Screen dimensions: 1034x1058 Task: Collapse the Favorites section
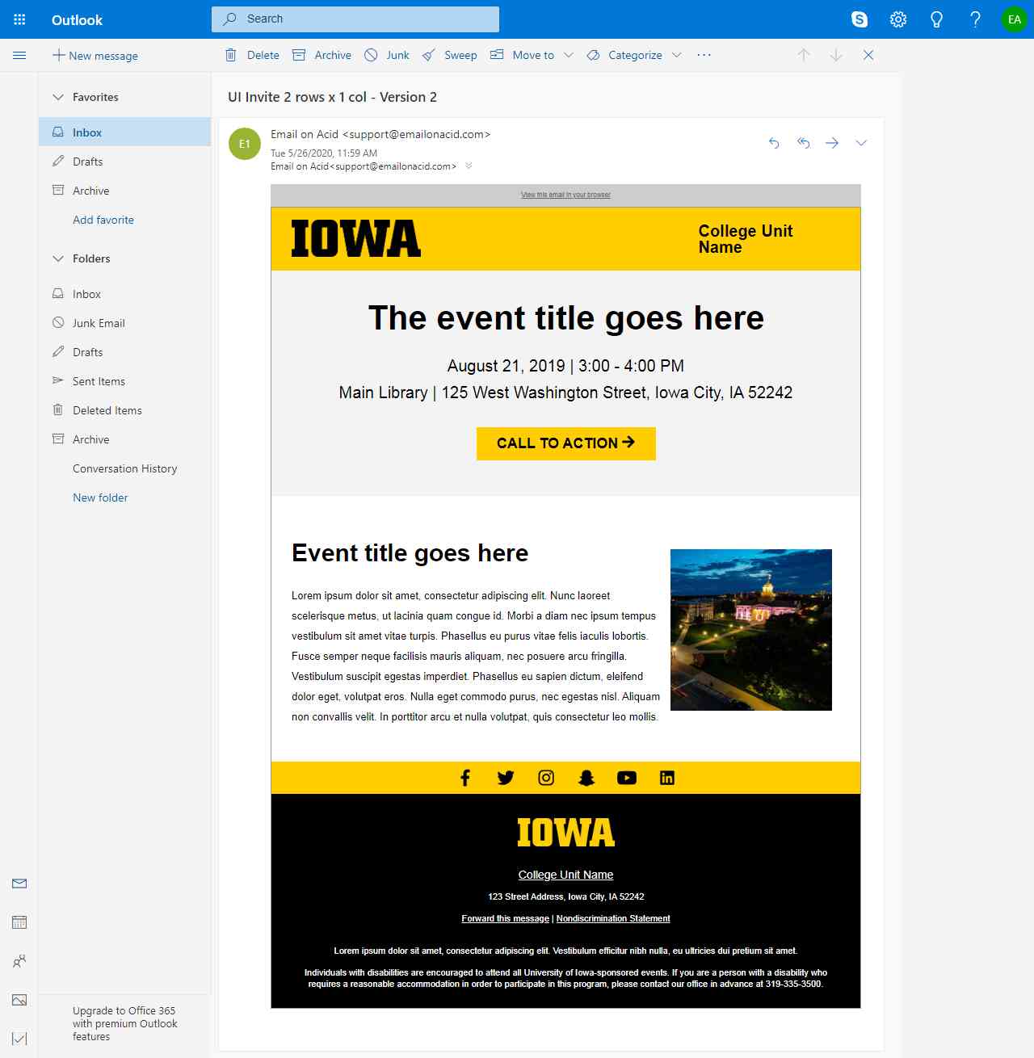pos(58,97)
